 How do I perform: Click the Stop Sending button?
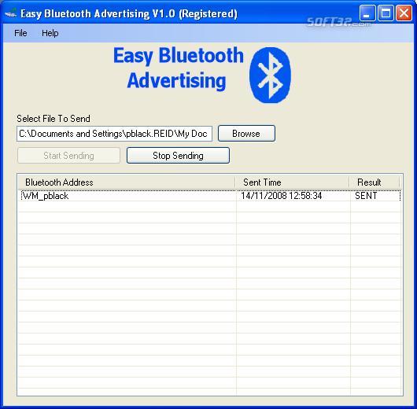[x=178, y=155]
